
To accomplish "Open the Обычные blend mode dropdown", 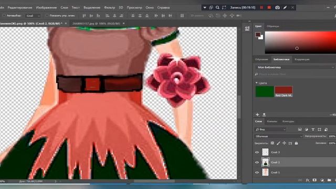I will pyautogui.click(x=279, y=136).
